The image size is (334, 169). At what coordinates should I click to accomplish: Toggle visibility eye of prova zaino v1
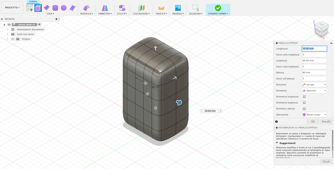point(9,24)
